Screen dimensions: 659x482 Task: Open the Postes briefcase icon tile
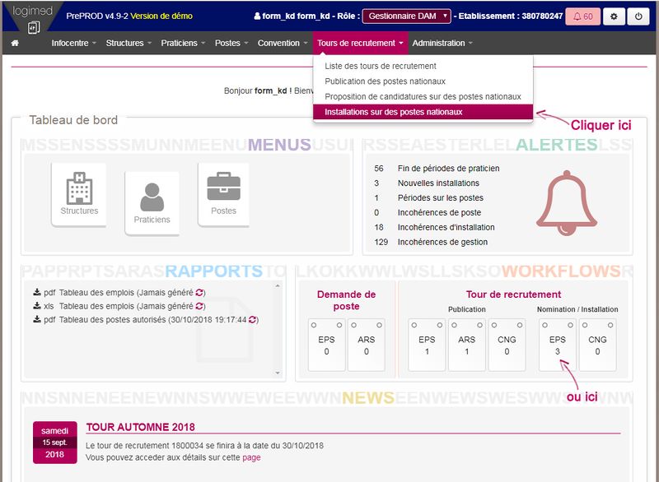pos(223,194)
